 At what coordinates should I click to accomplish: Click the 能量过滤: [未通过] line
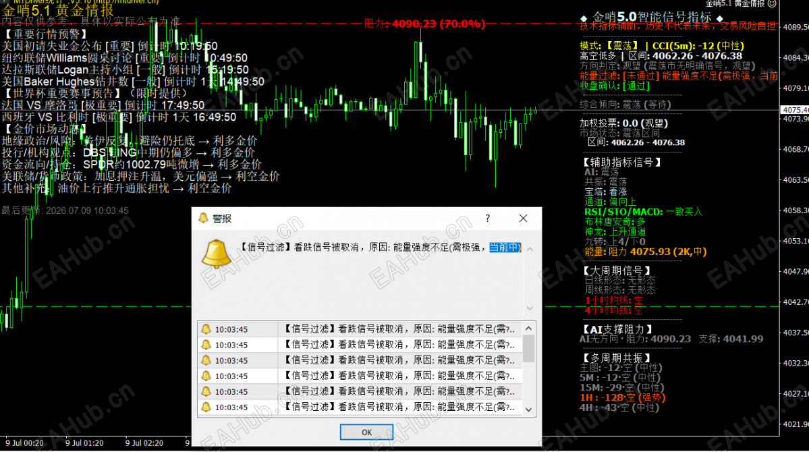coord(679,76)
